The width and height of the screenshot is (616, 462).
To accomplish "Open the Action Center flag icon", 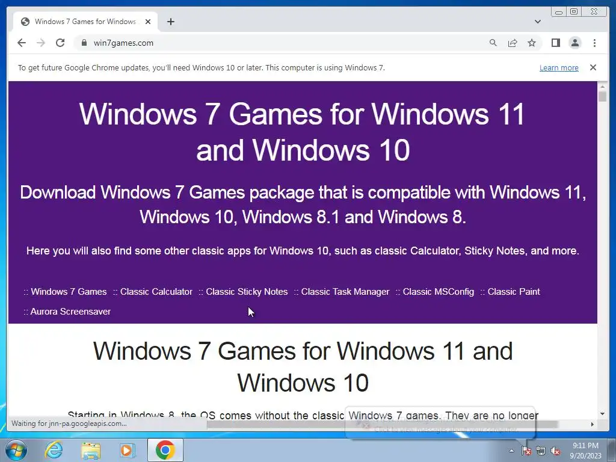I will (526, 451).
